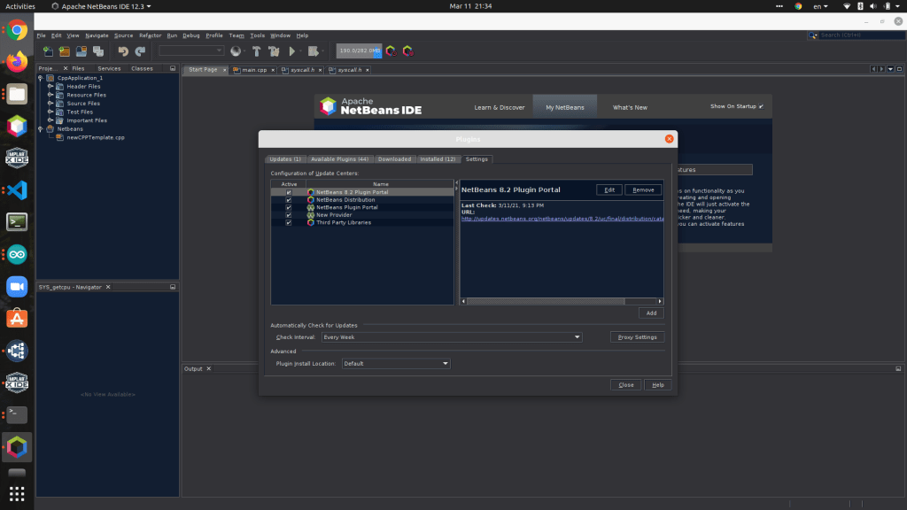
Task: Toggle Active checkbox for NetBeans Distribution
Action: click(x=289, y=200)
